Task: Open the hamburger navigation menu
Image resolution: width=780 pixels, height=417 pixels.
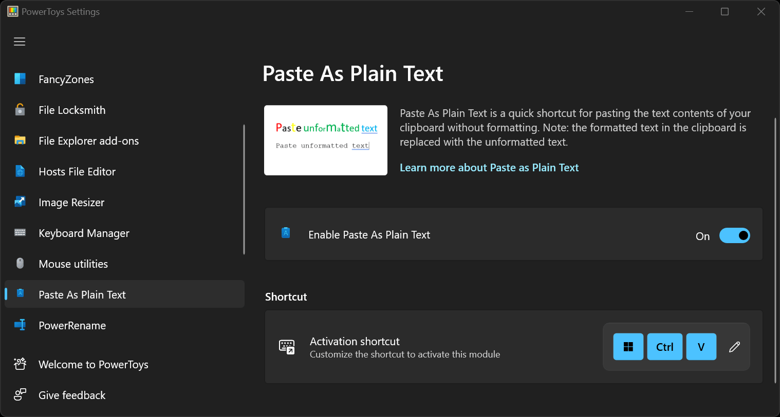Action: 20,42
